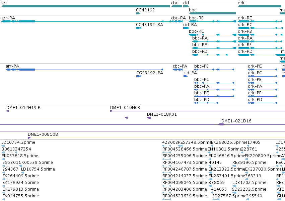Open the RP004098045.5prime EST label
This screenshot has height=201, width=285.
(x=185, y=183)
